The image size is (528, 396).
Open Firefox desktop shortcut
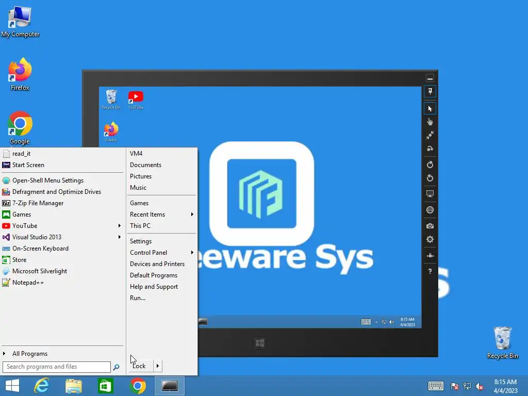pos(20,74)
